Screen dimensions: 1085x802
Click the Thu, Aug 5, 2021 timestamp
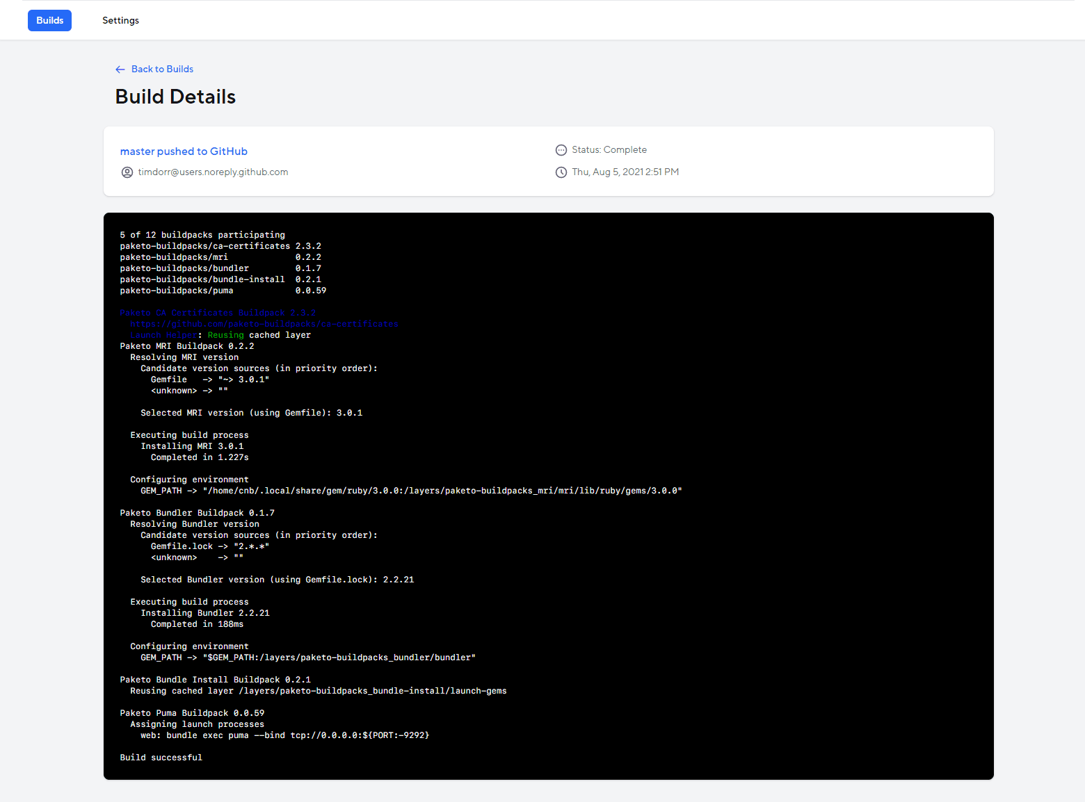pos(625,172)
